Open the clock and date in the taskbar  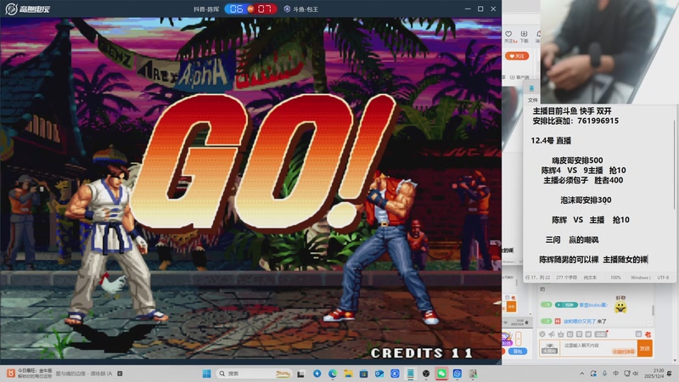coord(654,374)
